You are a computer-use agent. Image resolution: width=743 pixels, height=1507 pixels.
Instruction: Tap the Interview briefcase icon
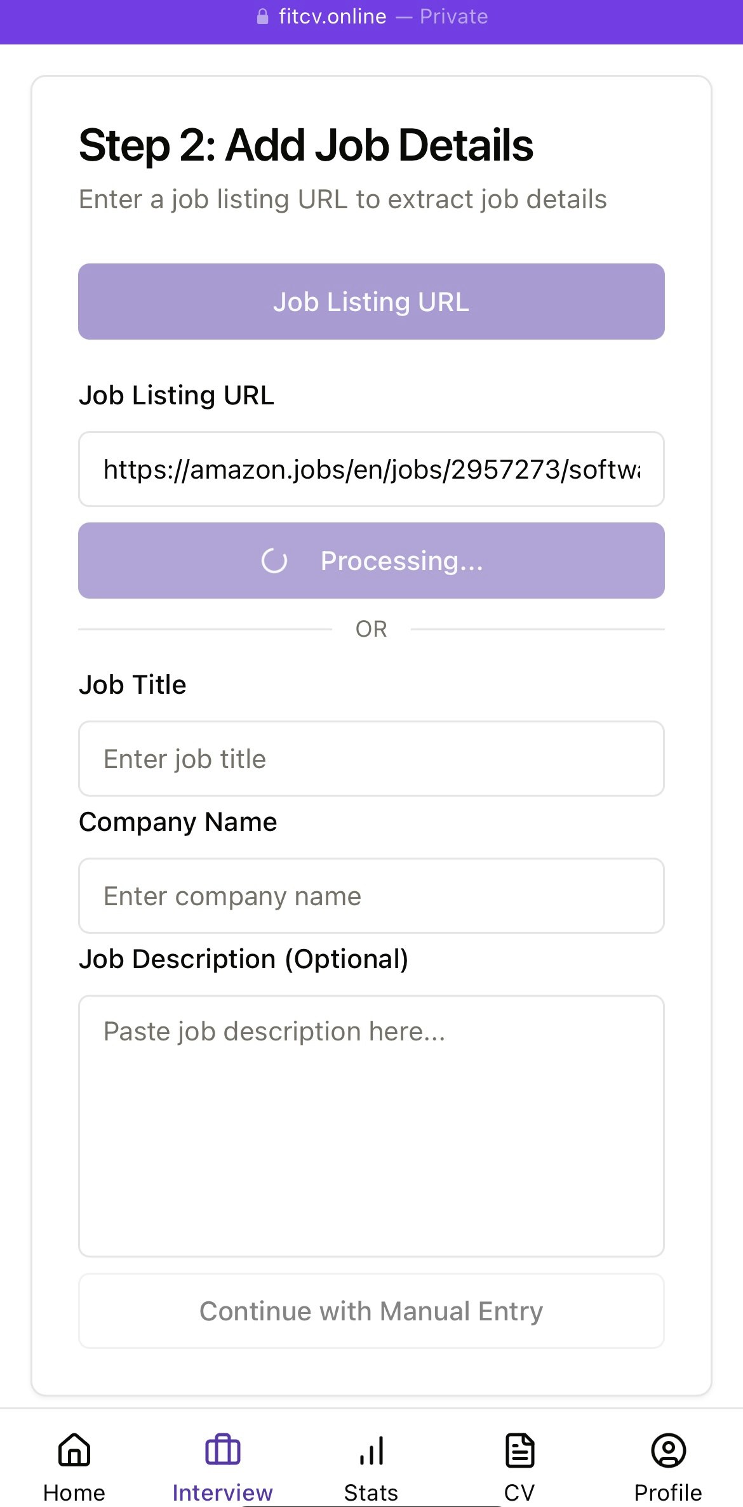click(223, 1450)
